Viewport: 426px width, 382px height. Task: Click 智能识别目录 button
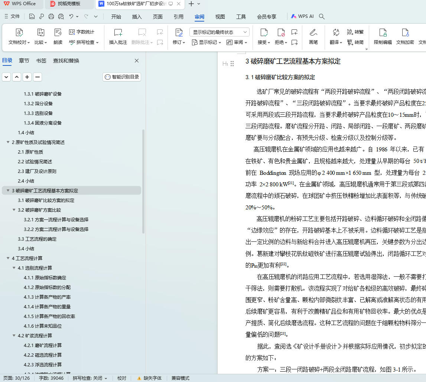[x=122, y=77]
